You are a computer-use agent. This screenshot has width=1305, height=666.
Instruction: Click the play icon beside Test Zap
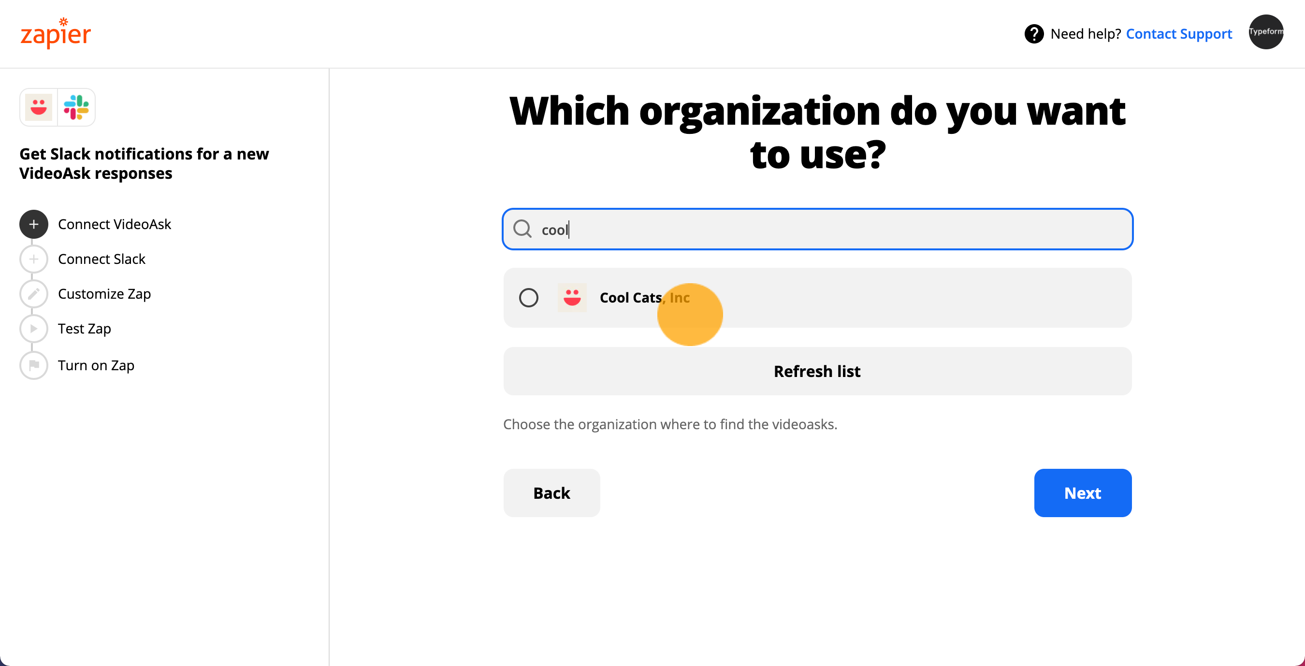tap(33, 329)
